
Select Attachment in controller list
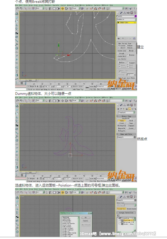(66, 217)
